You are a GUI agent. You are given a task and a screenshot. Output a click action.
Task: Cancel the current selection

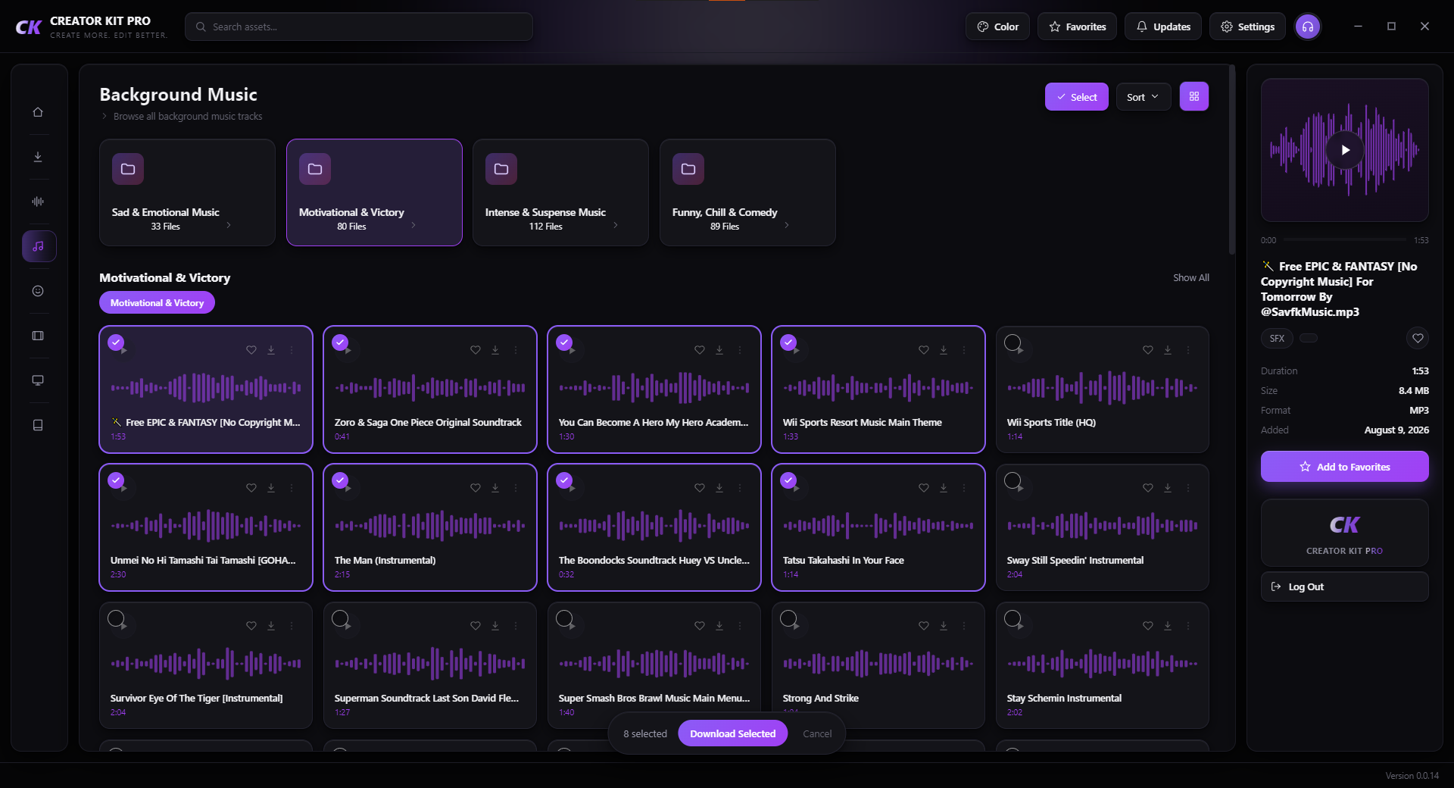point(817,733)
